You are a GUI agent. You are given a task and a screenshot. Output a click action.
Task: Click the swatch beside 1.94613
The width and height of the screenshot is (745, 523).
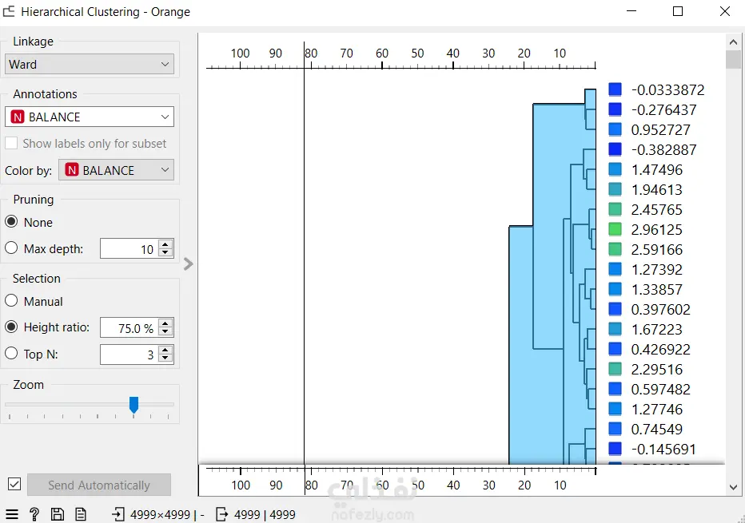click(x=615, y=189)
